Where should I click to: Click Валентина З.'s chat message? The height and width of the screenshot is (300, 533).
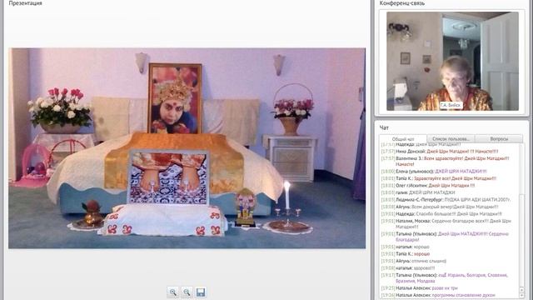click(x=445, y=161)
